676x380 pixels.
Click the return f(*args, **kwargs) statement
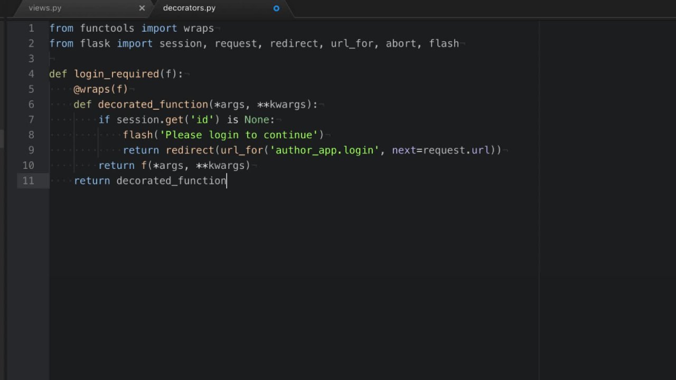[x=174, y=165]
